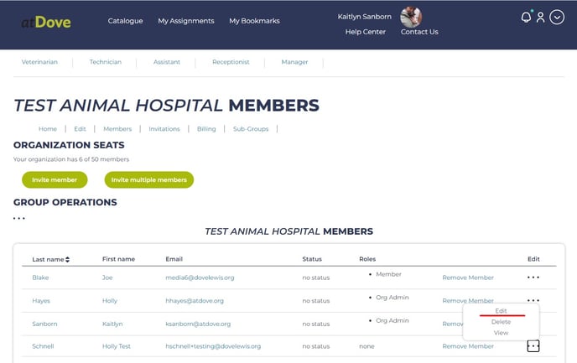Click email ksanborn@atdove.org
Image resolution: width=577 pixels, height=363 pixels.
198,324
